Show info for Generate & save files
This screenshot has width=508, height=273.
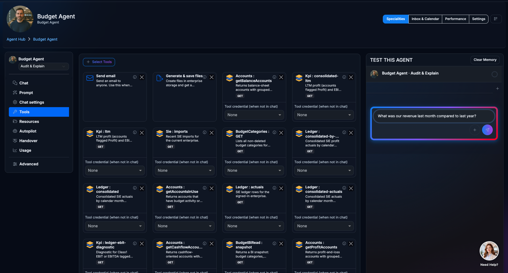[x=205, y=77]
